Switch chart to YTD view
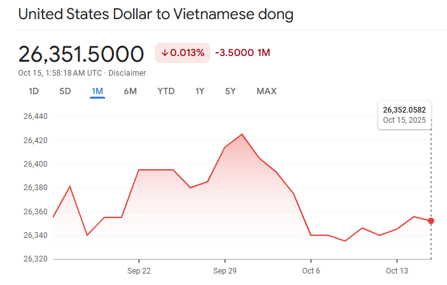The height and width of the screenshot is (285, 447). (x=166, y=91)
